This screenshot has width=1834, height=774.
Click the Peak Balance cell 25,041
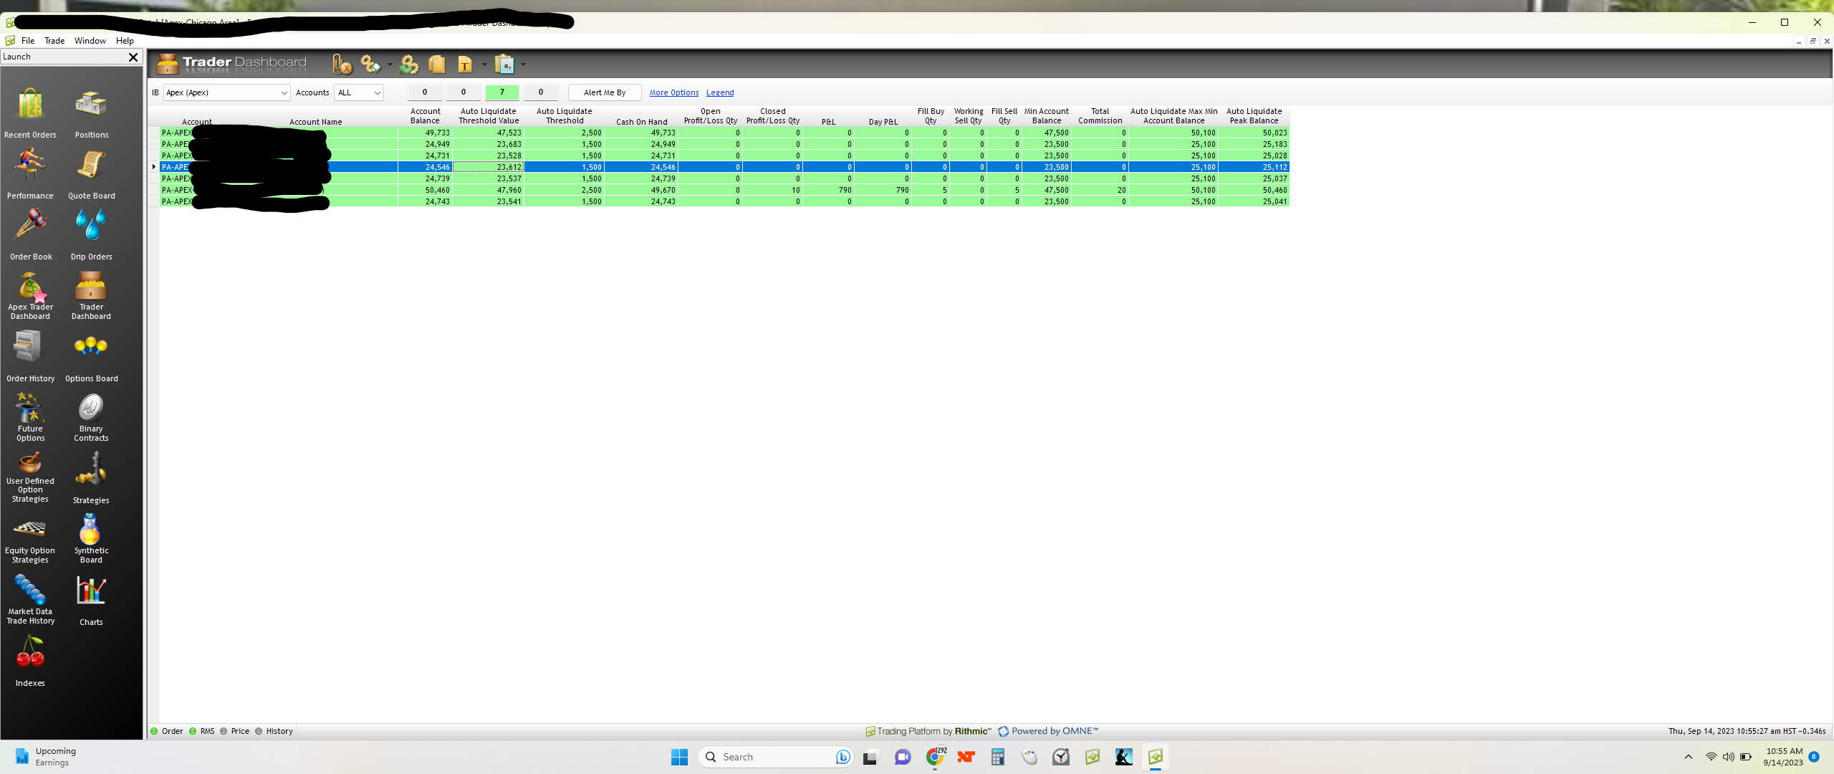[1254, 201]
